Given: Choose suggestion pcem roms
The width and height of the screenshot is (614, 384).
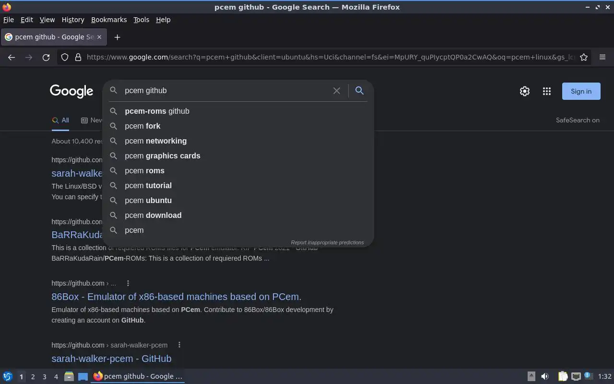Looking at the screenshot, I should point(238,170).
